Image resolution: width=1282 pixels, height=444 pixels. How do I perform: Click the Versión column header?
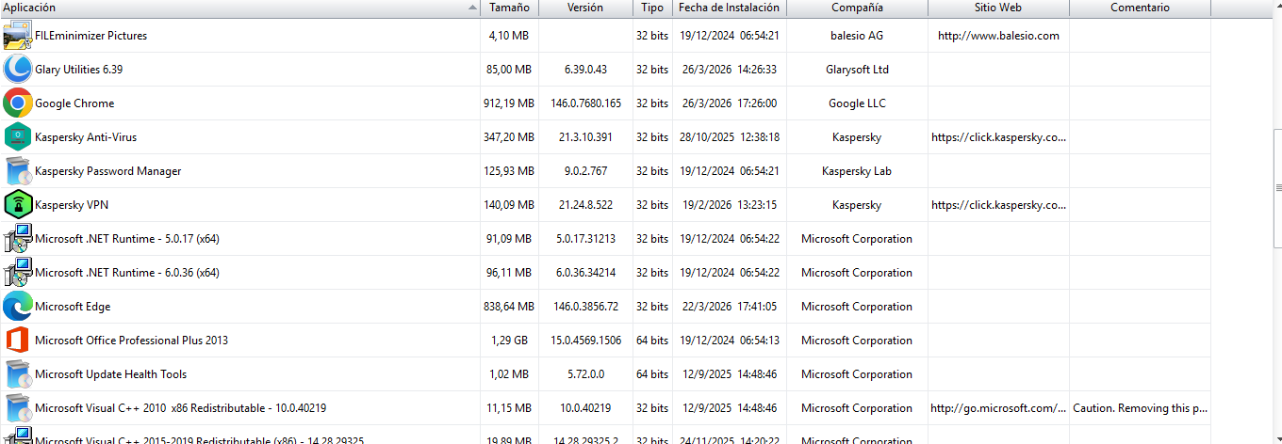point(584,8)
